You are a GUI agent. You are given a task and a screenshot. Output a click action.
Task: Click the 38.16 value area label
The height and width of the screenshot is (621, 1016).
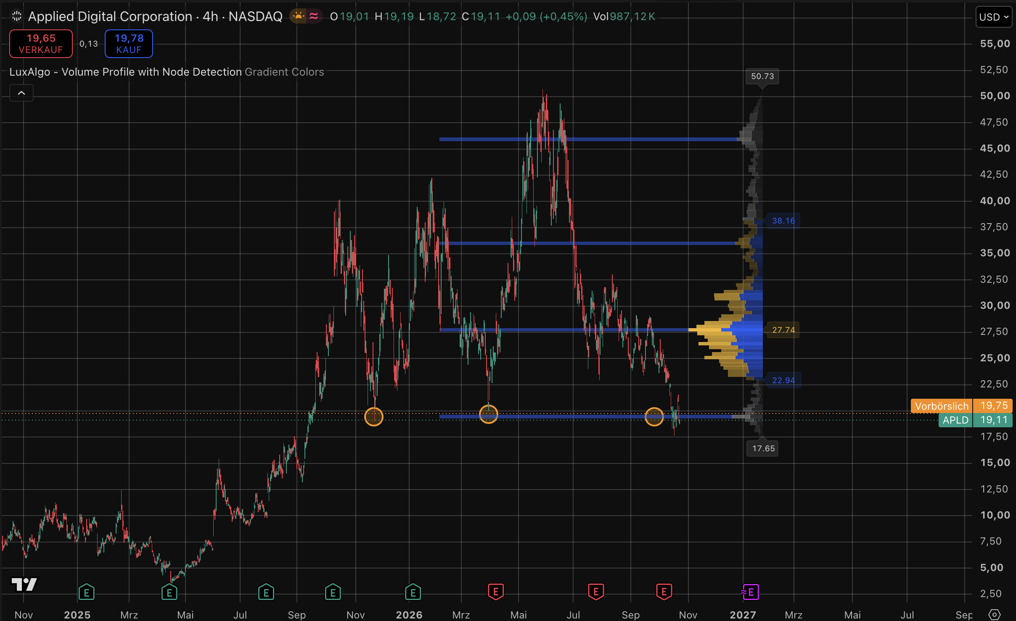[x=783, y=221]
